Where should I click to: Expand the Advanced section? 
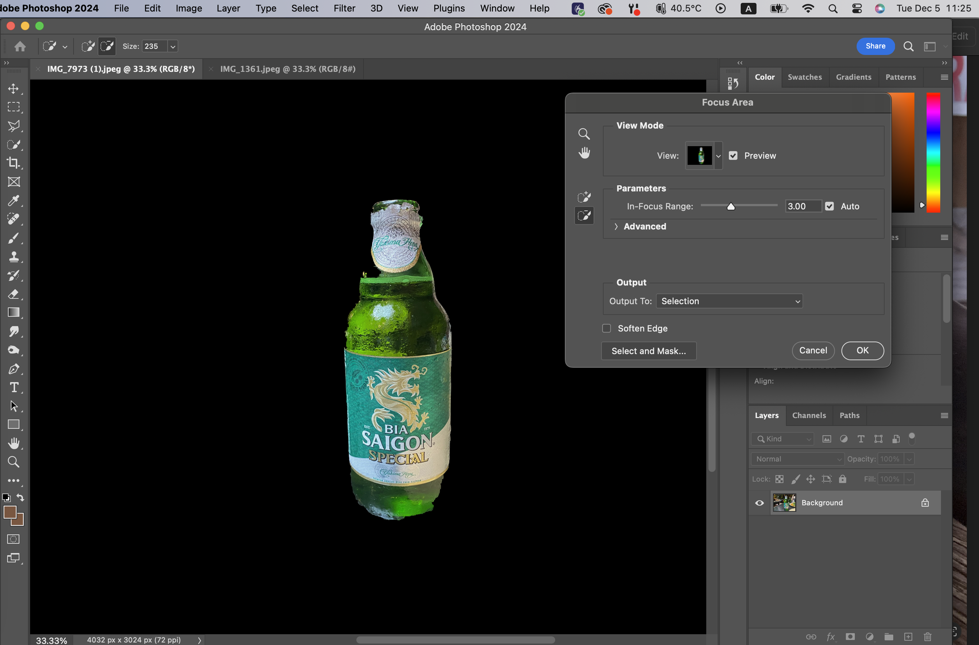616,226
